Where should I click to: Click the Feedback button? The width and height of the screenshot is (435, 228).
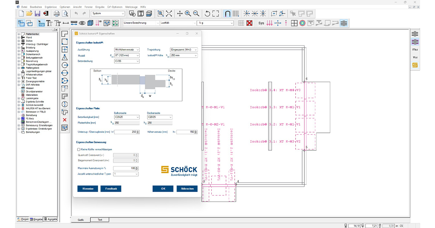[111, 189]
